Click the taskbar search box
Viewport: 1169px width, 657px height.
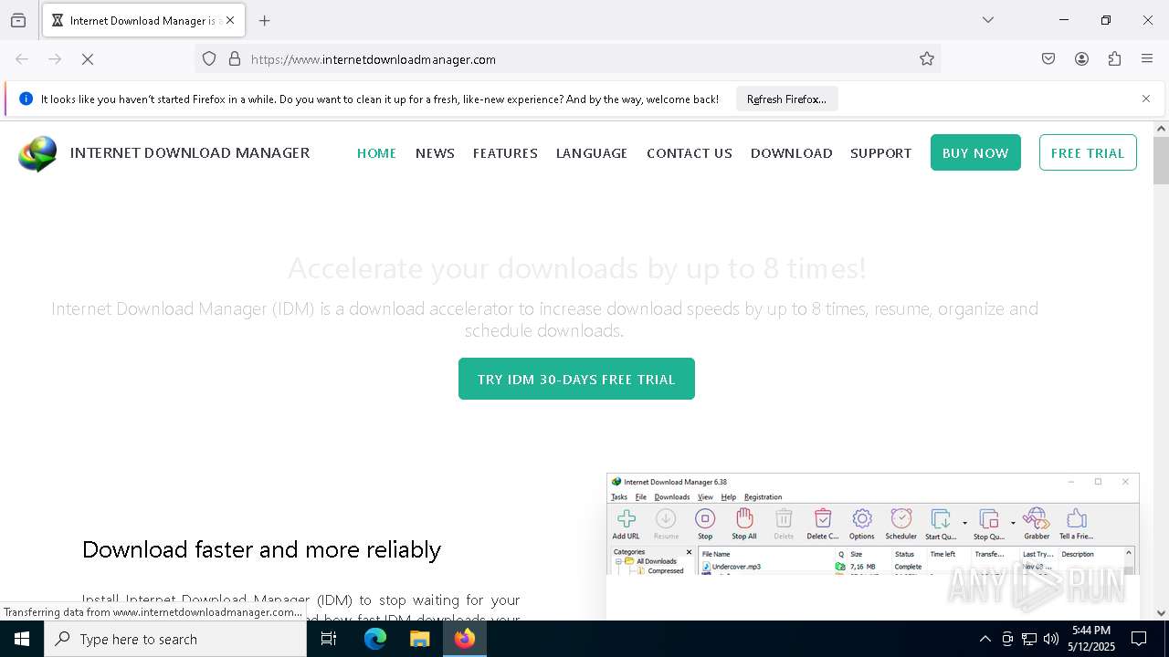[175, 639]
